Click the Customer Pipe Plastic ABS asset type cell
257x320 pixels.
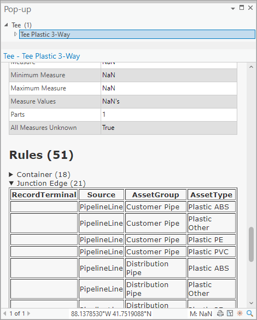[212, 207]
